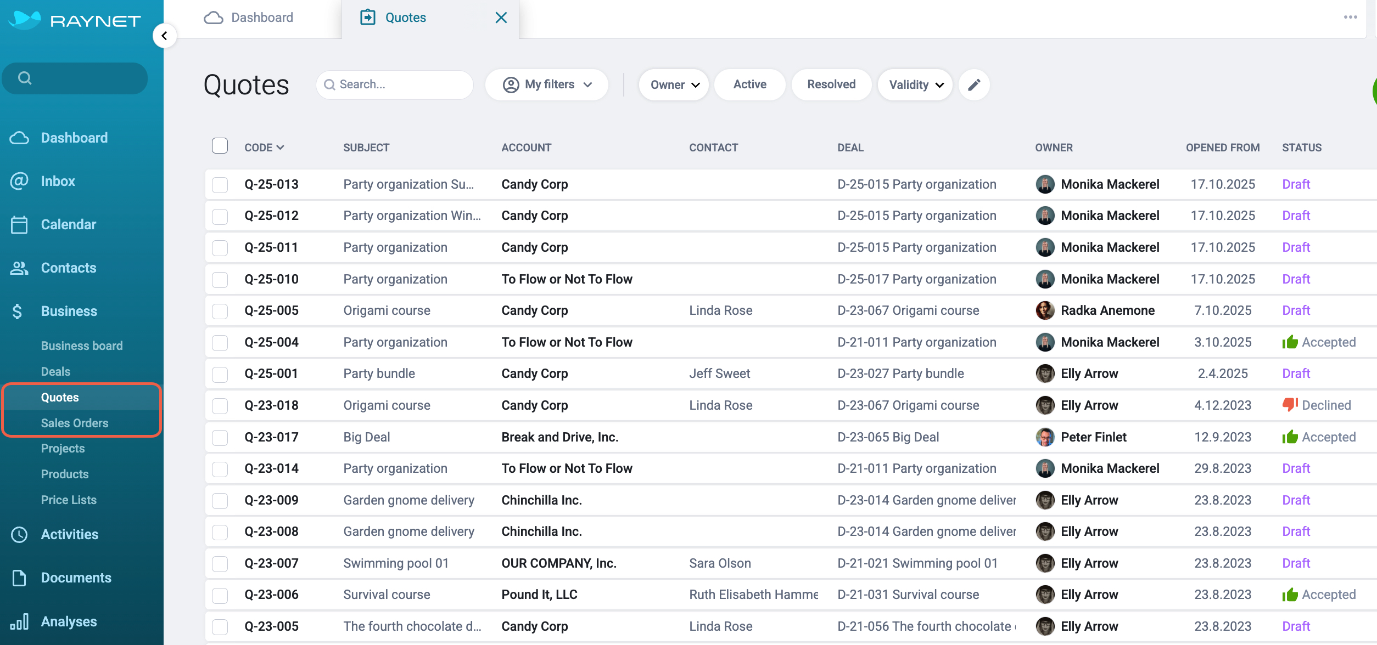
Task: Check the box for quote Q-25-012
Action: pyautogui.click(x=220, y=216)
